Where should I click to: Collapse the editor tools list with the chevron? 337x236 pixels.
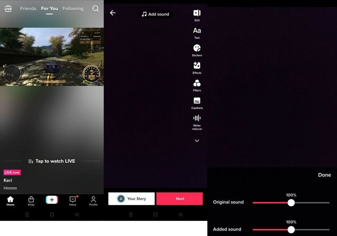click(197, 141)
